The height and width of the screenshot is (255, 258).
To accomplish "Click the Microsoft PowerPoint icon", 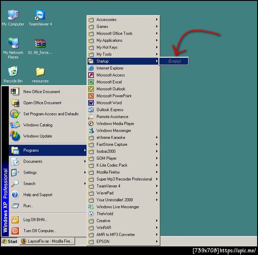I will point(91,96).
